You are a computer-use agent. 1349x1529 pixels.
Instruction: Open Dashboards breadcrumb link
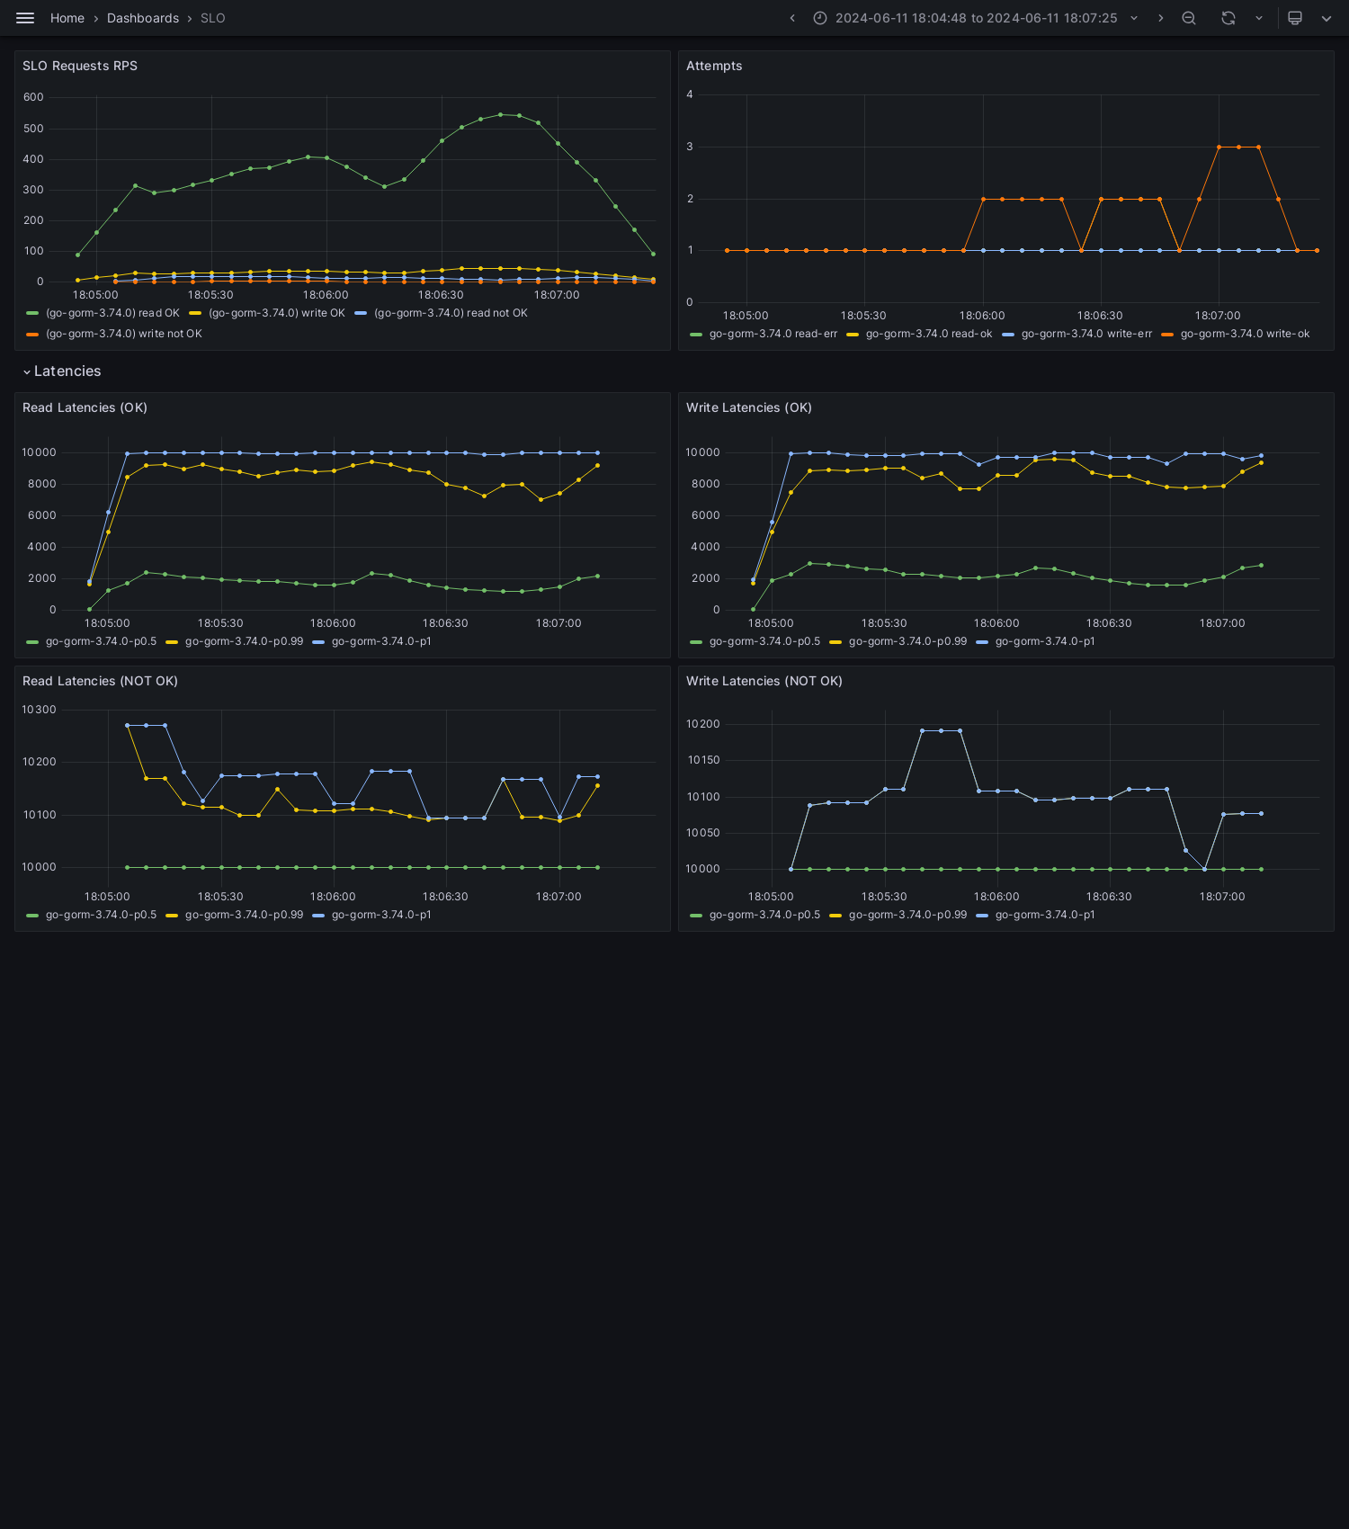143,18
